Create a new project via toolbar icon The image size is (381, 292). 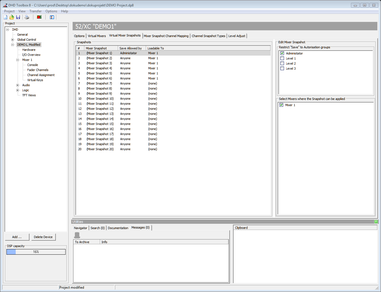pos(5,17)
